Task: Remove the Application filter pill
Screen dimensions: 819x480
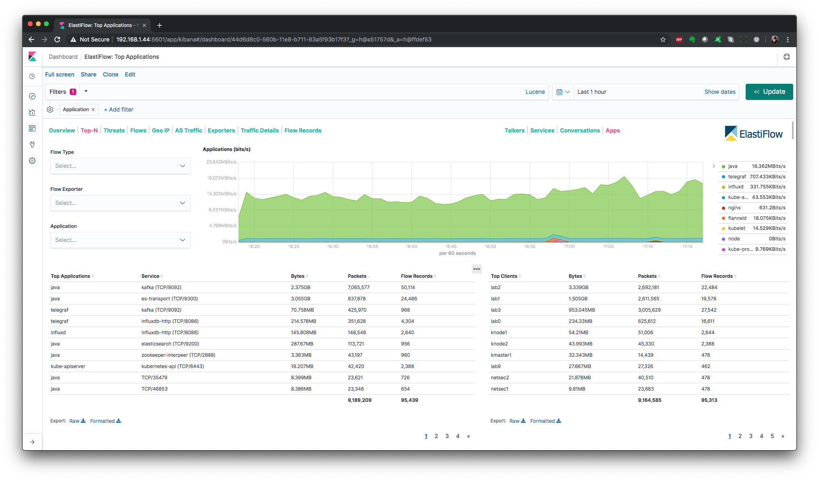Action: click(93, 110)
